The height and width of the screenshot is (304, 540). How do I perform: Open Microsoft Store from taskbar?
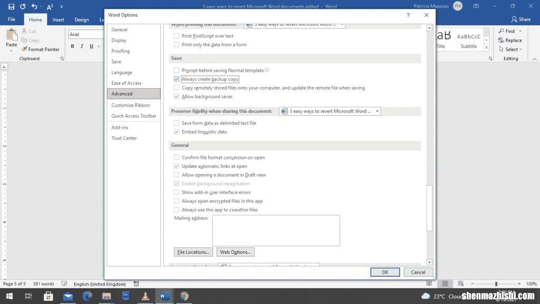tap(48, 296)
